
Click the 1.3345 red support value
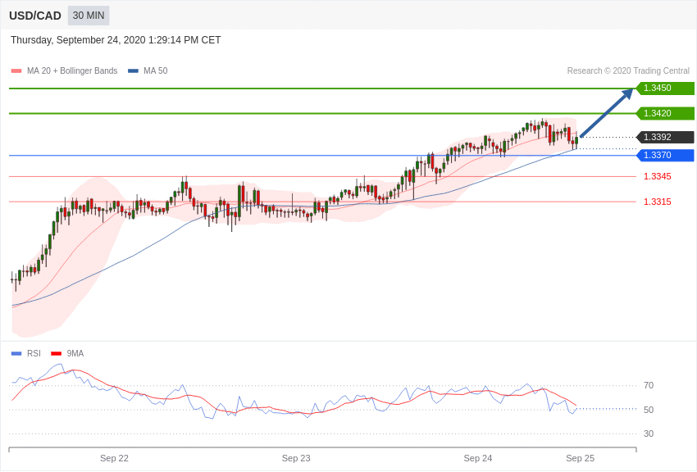click(x=658, y=176)
